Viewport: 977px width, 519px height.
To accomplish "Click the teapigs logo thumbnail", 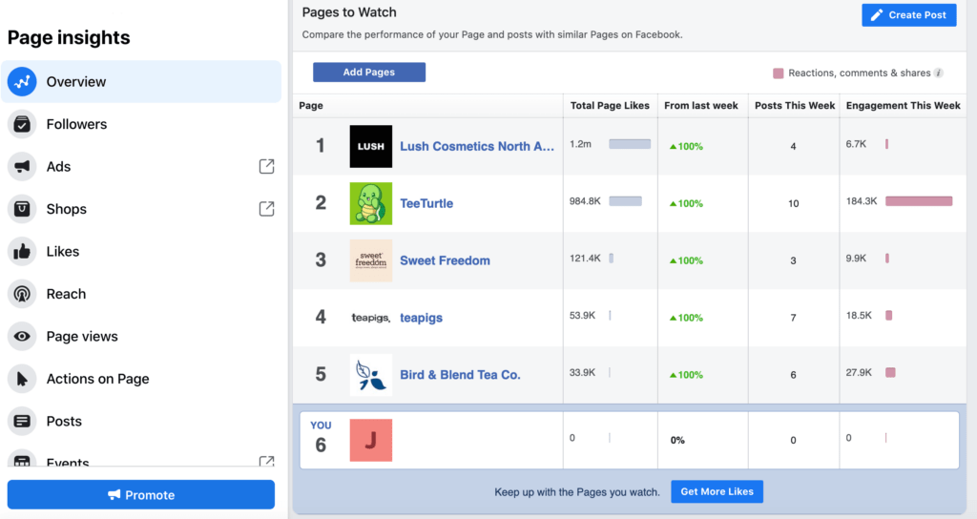I will pyautogui.click(x=371, y=318).
